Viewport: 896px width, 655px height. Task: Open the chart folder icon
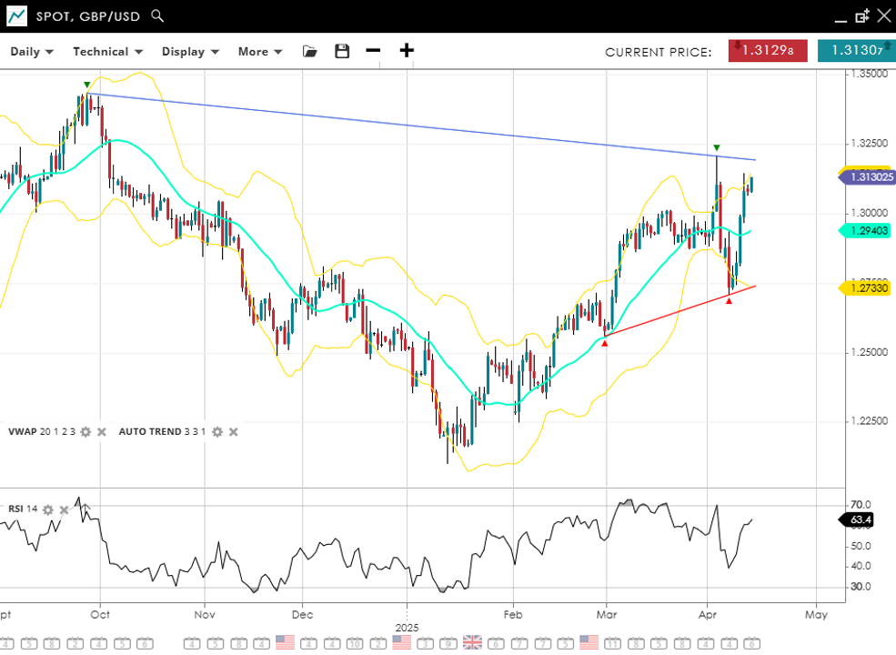point(310,52)
